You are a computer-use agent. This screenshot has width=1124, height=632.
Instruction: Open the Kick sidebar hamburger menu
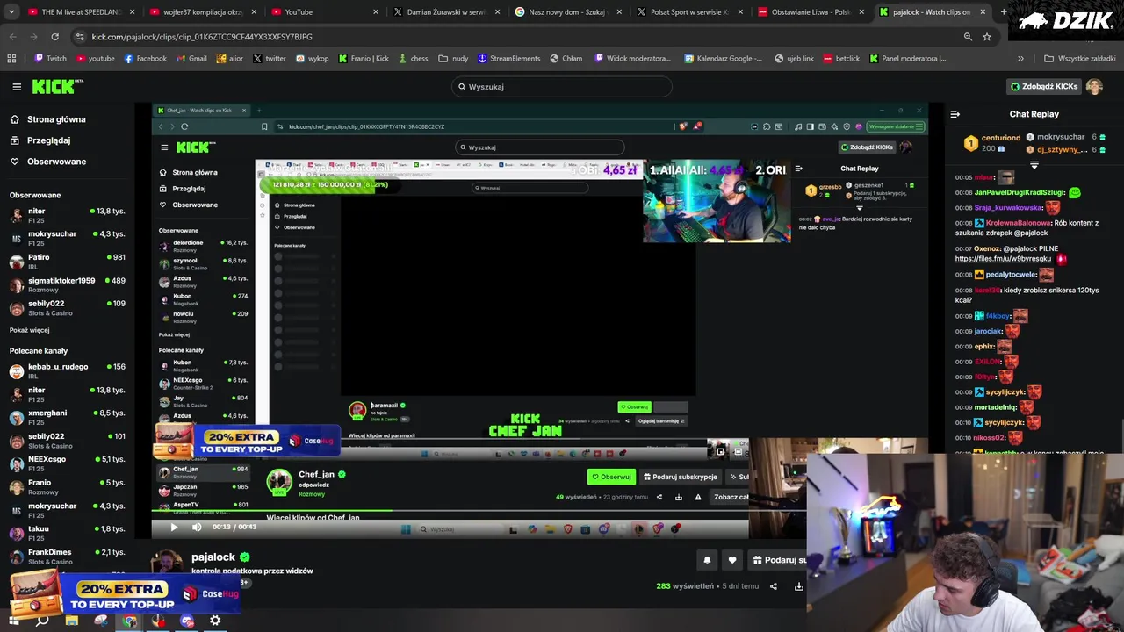coord(17,87)
